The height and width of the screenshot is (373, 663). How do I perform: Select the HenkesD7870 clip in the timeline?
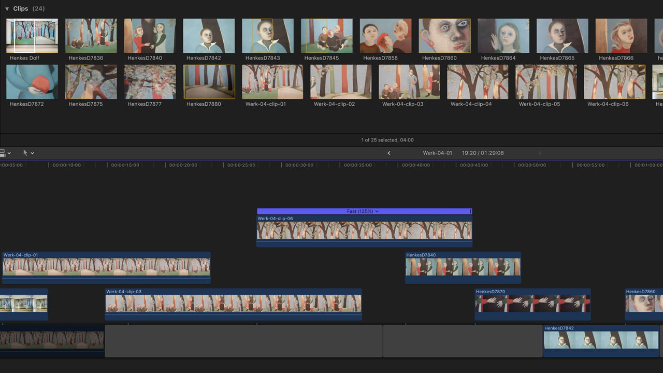(x=532, y=304)
